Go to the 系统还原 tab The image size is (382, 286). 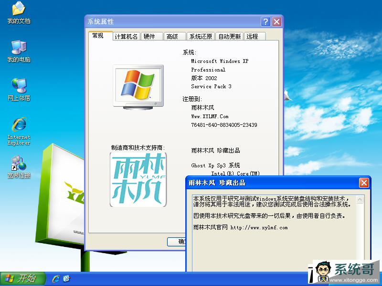pyautogui.click(x=201, y=37)
